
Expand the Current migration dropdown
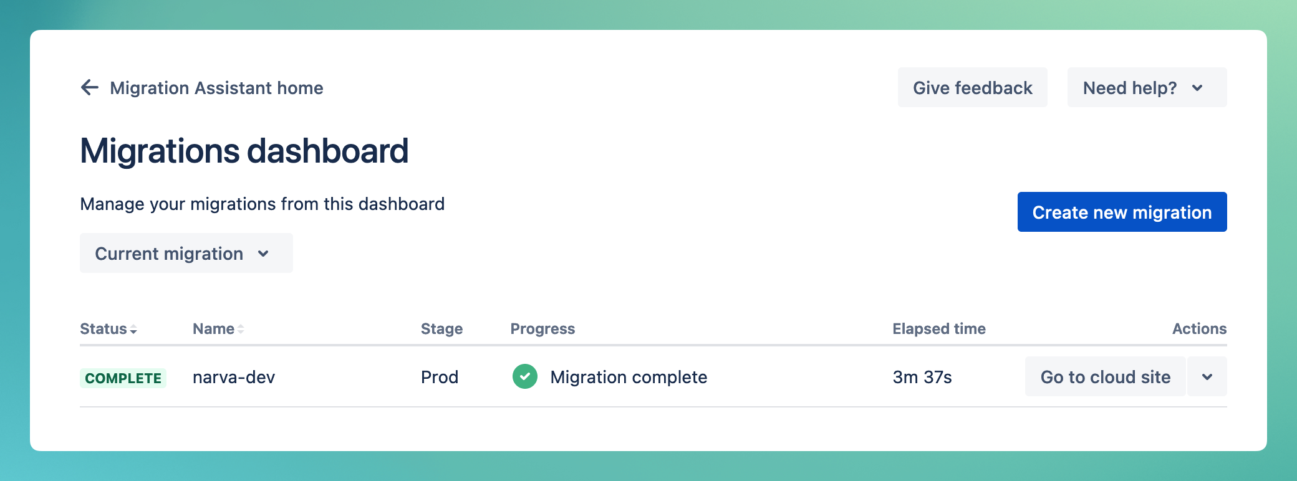[186, 253]
